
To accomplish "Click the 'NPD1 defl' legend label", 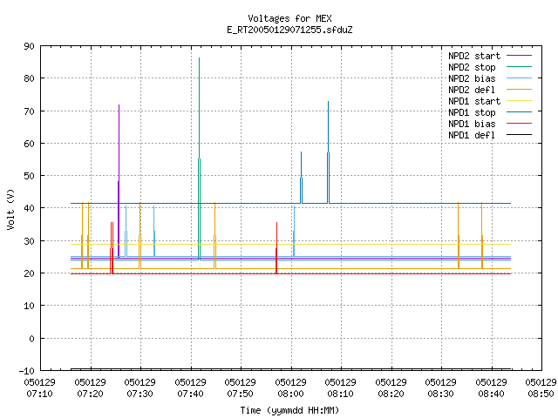I will tap(472, 136).
